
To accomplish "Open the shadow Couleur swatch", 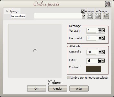I will [x=93, y=69].
